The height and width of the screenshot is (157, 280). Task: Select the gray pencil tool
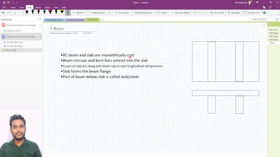68,13
